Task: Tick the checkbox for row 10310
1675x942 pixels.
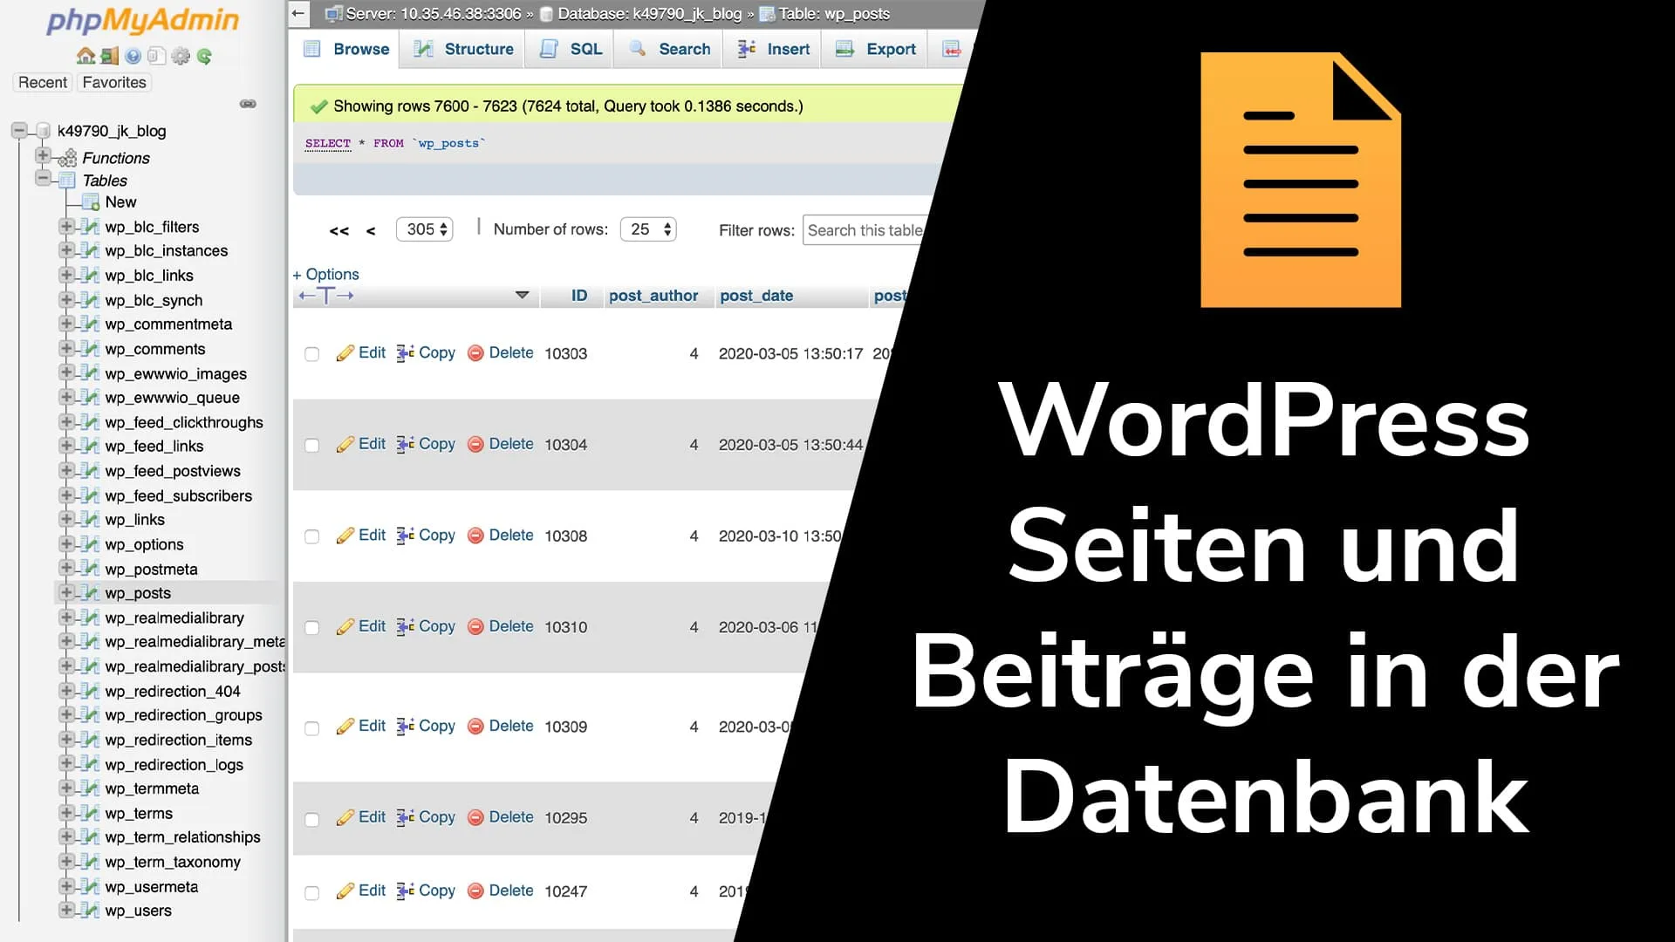Action: point(311,628)
